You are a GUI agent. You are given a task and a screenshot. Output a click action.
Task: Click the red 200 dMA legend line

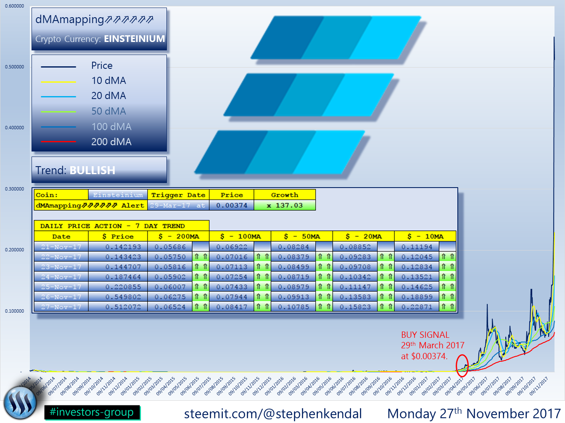[x=58, y=142]
